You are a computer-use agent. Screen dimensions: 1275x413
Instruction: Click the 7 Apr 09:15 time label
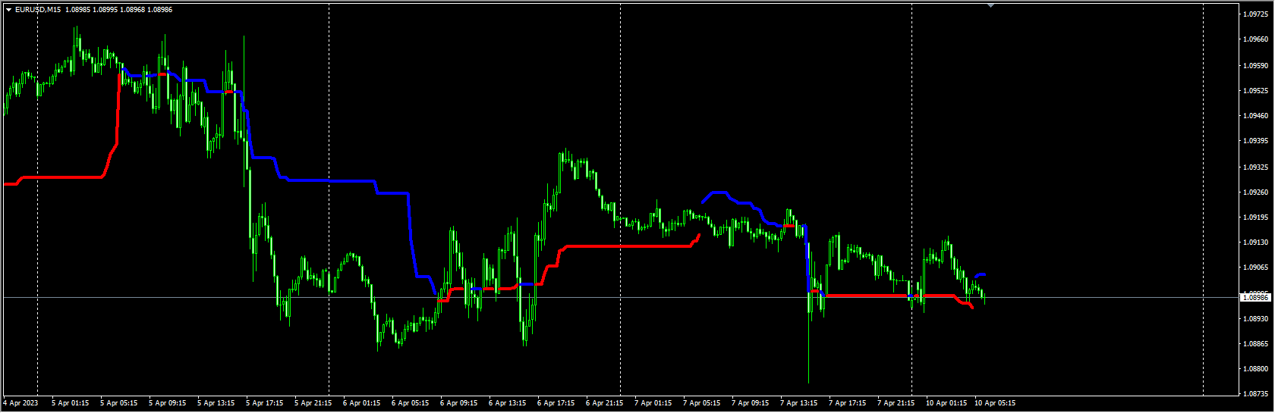pos(750,403)
